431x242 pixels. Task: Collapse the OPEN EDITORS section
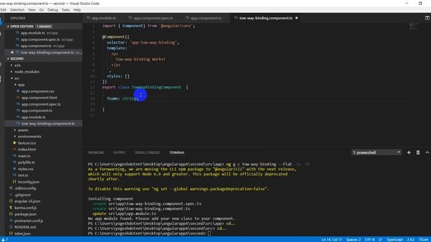tap(22, 26)
